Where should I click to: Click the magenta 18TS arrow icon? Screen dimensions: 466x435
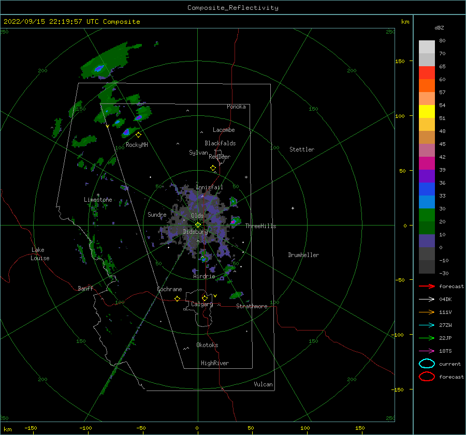click(427, 351)
